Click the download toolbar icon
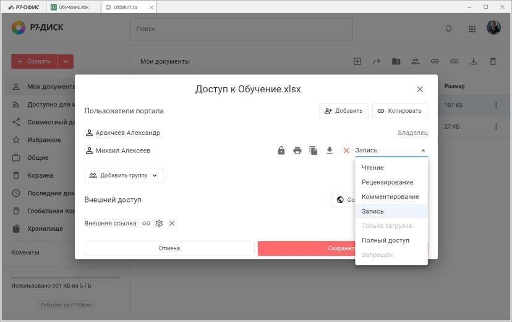 (x=474, y=61)
